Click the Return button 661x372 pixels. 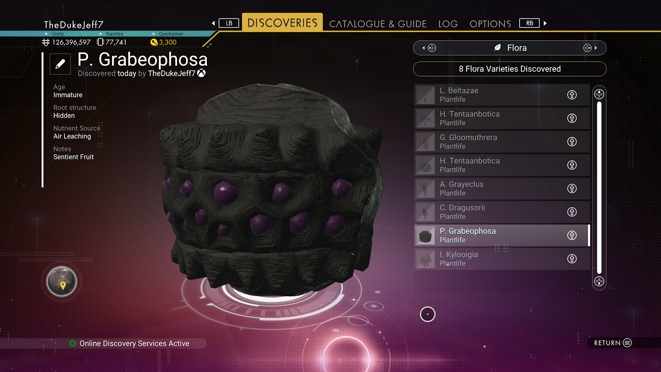(613, 343)
